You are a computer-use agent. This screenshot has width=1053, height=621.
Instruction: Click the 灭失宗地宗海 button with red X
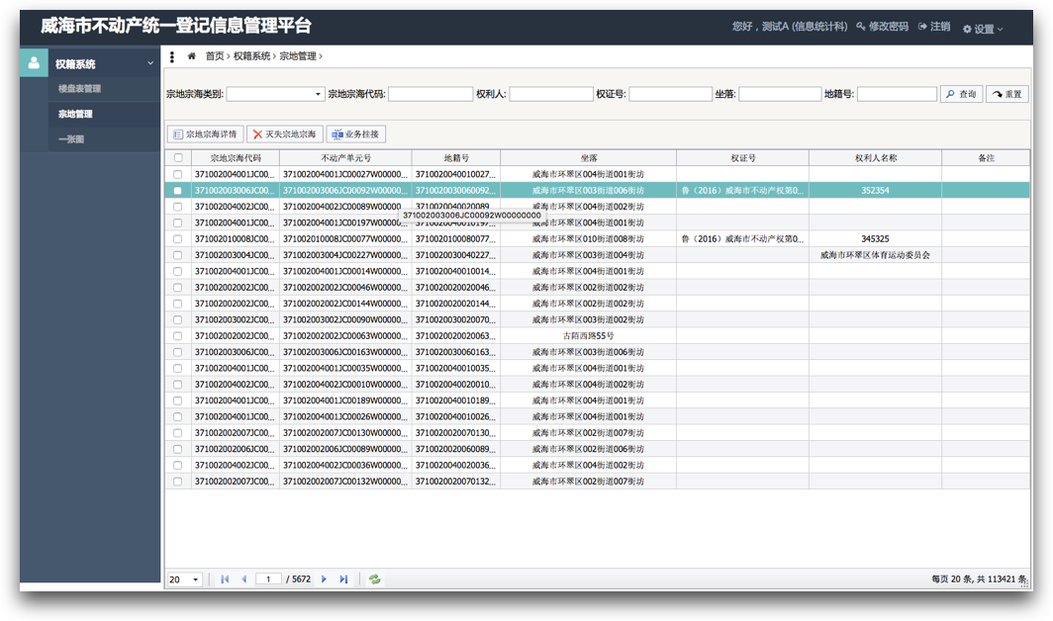click(285, 134)
